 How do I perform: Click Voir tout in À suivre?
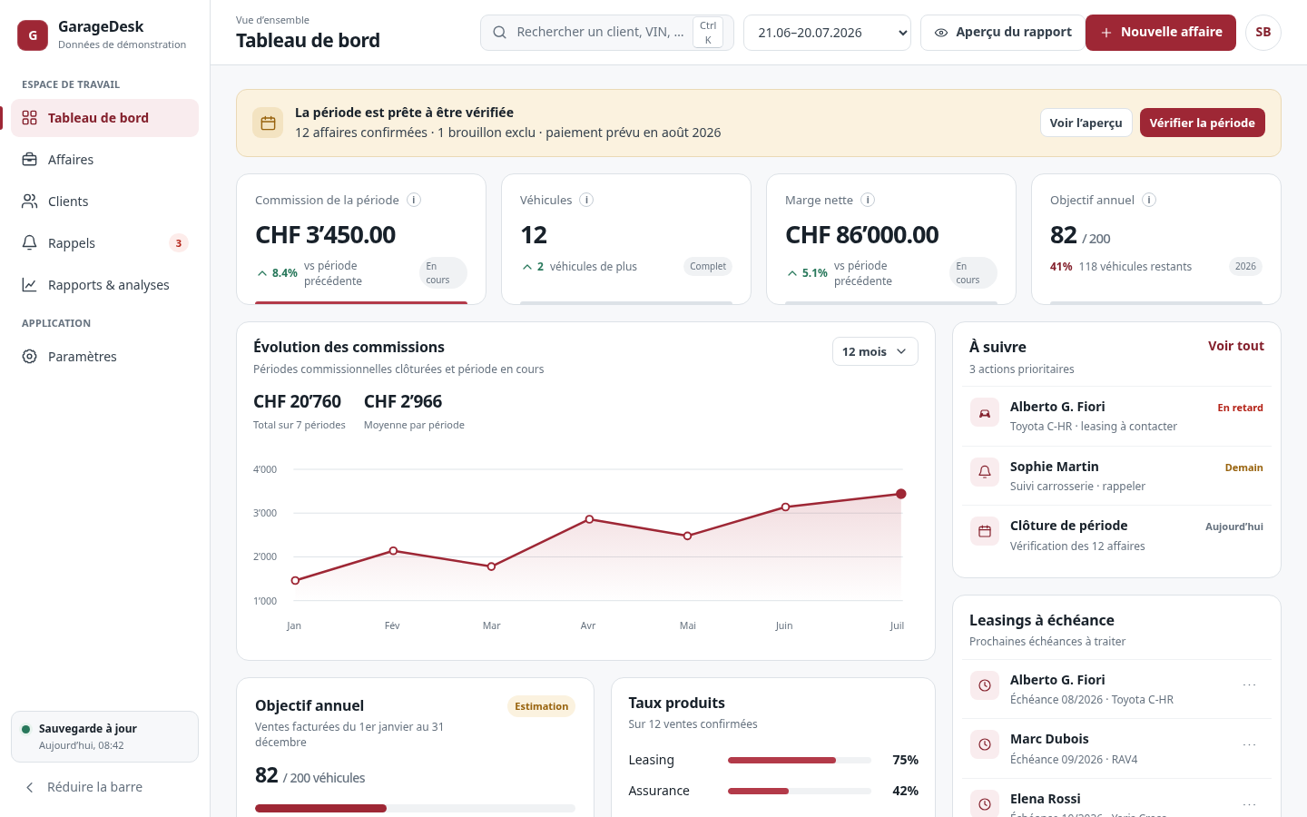[x=1235, y=346]
